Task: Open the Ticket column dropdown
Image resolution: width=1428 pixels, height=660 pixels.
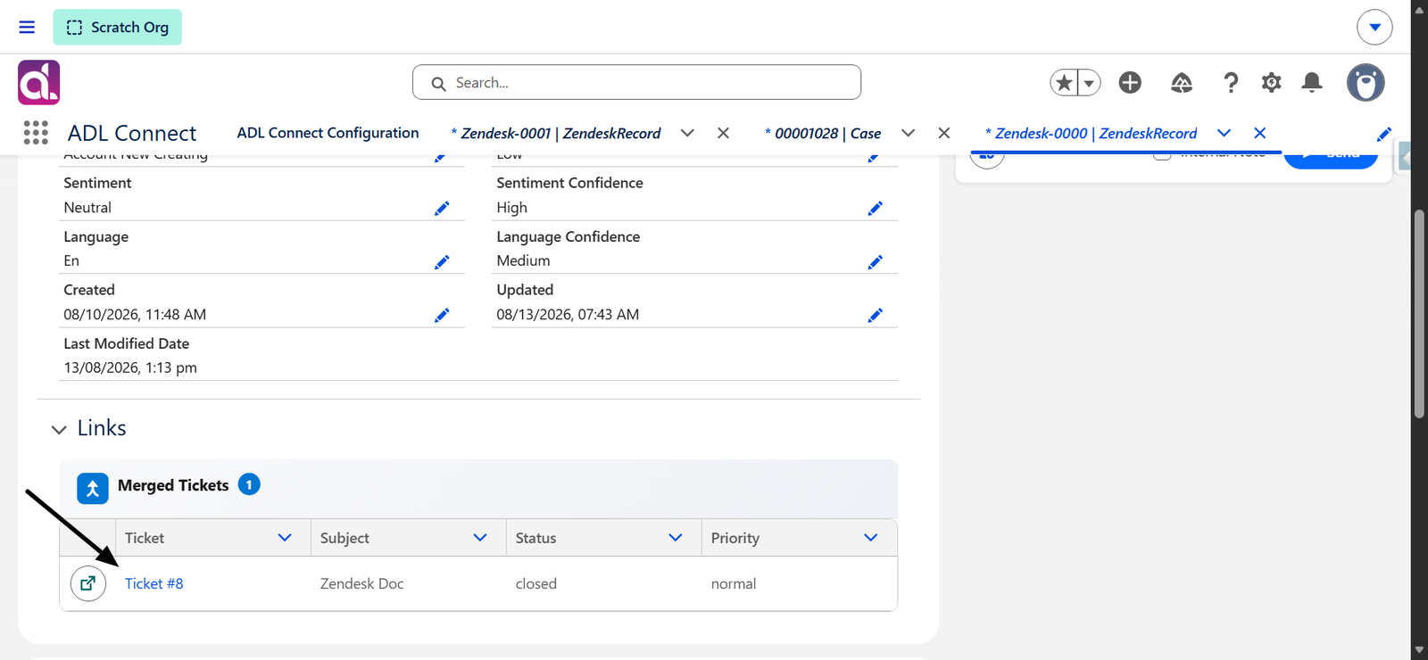Action: (x=285, y=538)
